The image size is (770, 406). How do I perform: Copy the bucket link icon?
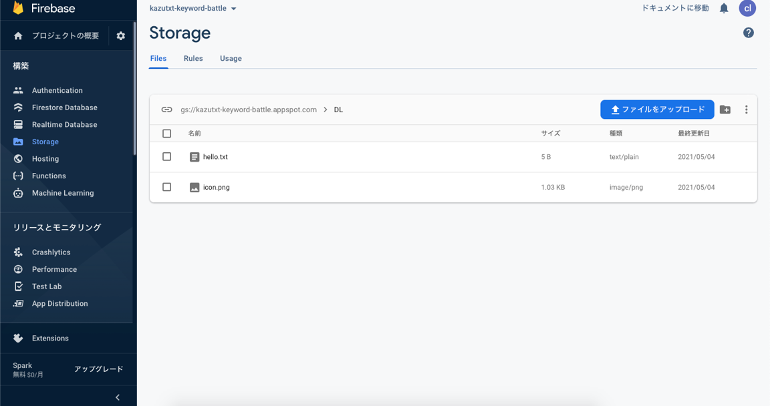point(167,110)
